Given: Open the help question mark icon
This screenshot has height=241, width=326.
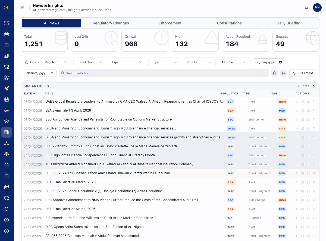Looking at the screenshot, I should point(7,220).
